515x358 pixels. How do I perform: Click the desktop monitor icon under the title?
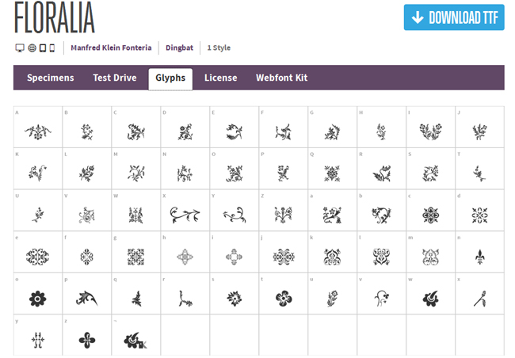(x=20, y=48)
